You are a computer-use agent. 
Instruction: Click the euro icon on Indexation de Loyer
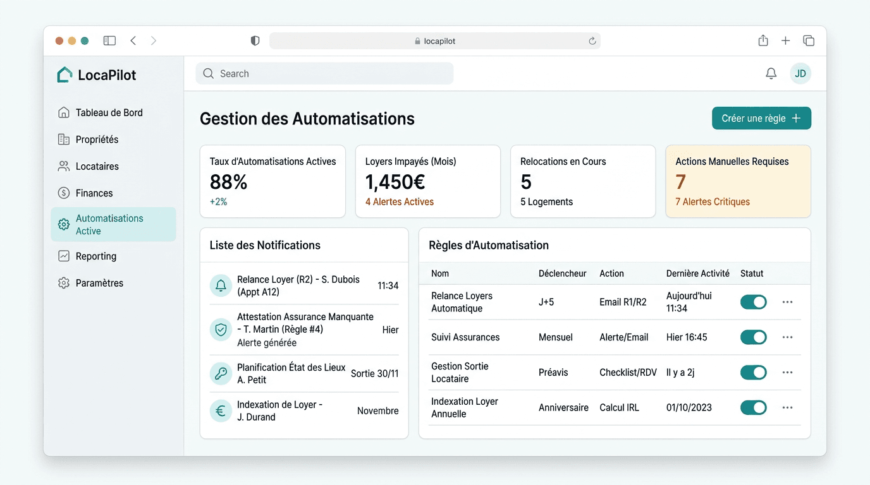click(x=220, y=410)
